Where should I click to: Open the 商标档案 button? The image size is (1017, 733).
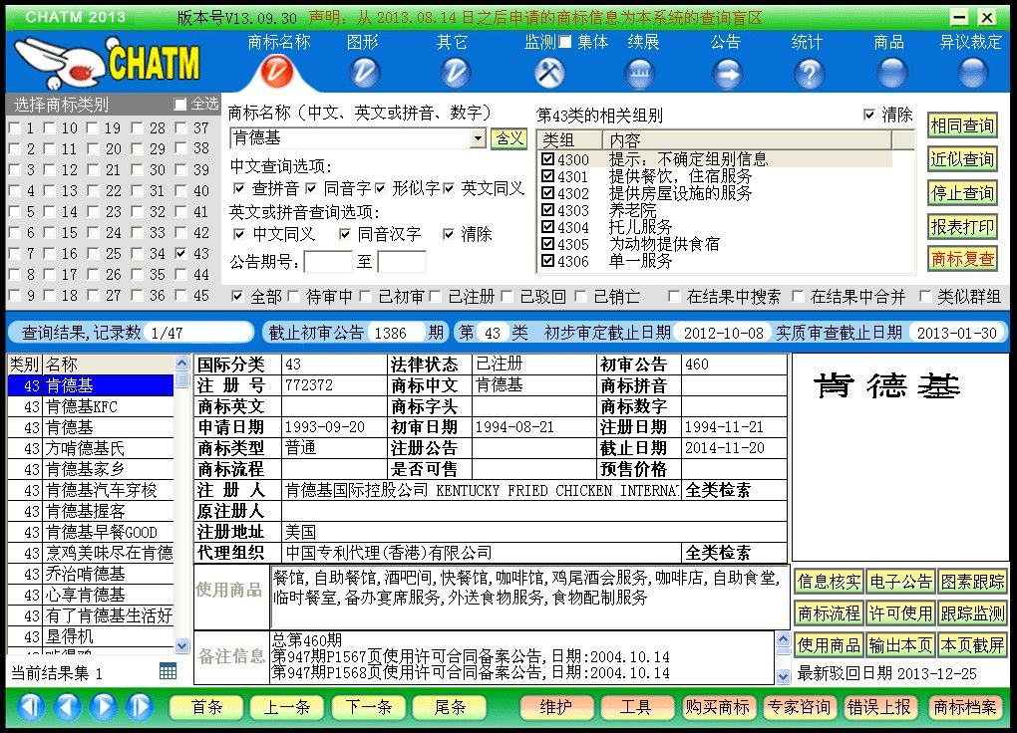[964, 707]
